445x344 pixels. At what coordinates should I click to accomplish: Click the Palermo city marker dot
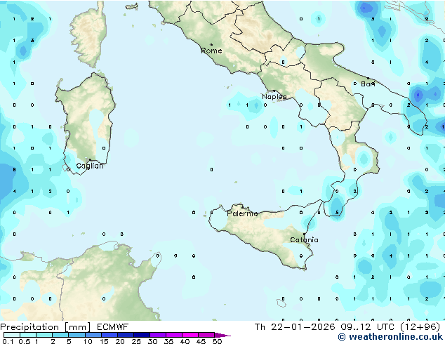pyautogui.click(x=242, y=206)
